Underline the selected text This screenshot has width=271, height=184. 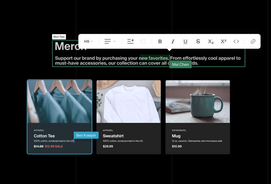[185, 41]
